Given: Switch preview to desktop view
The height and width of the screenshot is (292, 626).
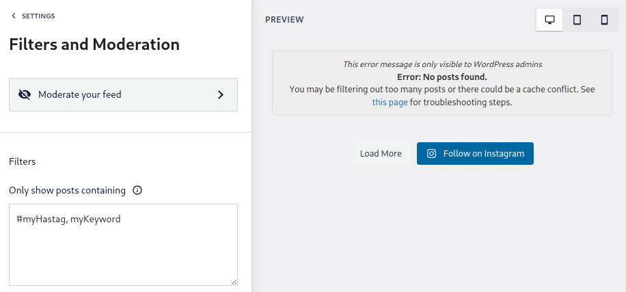Looking at the screenshot, I should [549, 20].
